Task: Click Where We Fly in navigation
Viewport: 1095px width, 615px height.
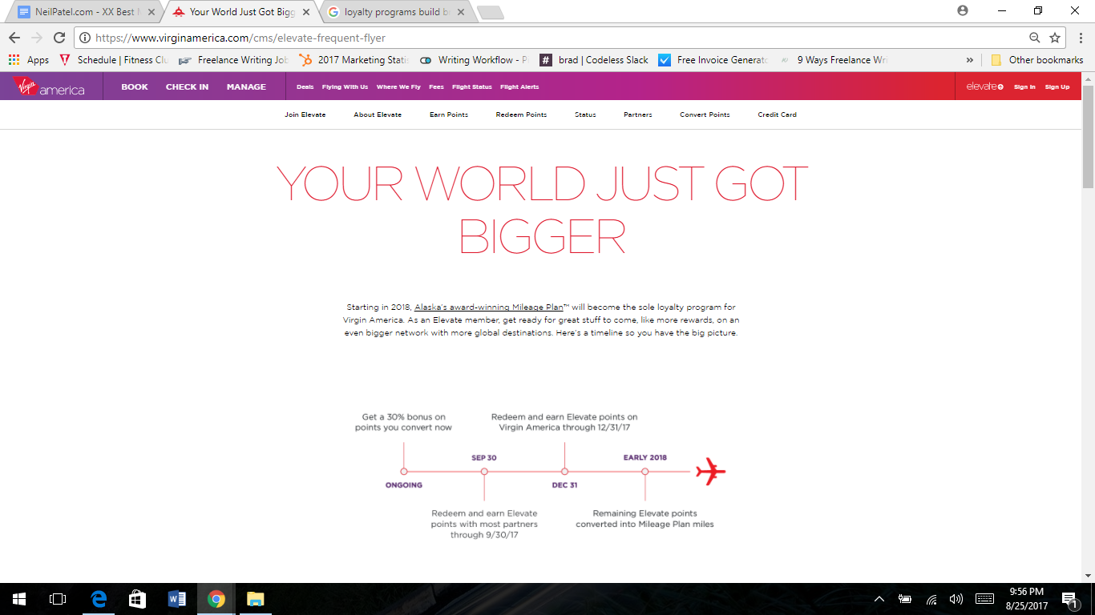Action: pyautogui.click(x=398, y=86)
